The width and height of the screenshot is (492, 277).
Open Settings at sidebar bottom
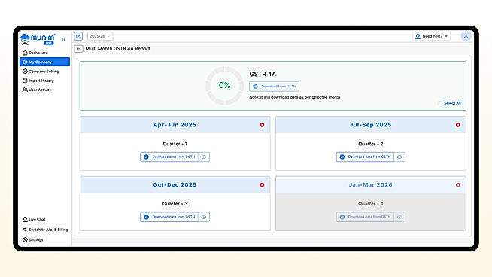32,239
